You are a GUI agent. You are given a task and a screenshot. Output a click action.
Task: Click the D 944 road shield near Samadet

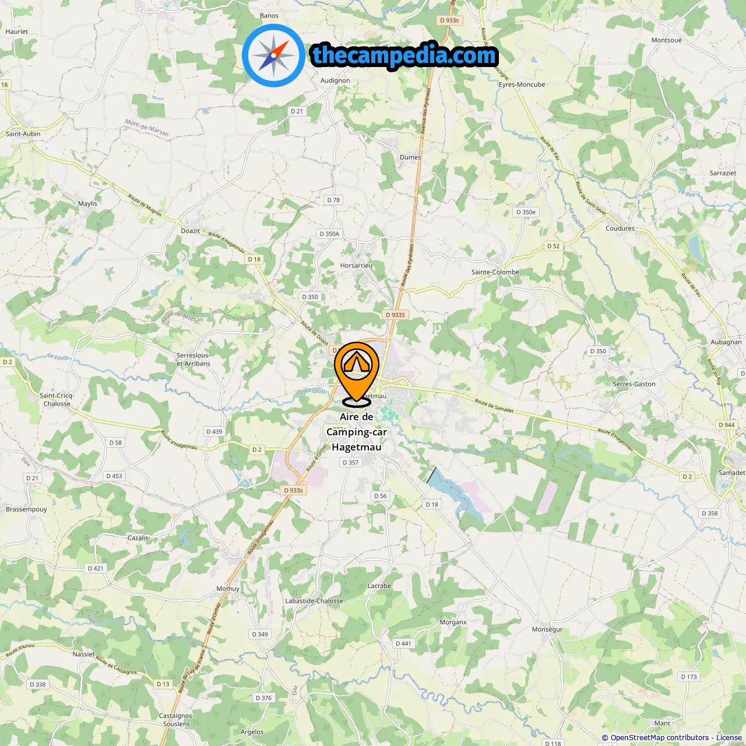coord(727,425)
